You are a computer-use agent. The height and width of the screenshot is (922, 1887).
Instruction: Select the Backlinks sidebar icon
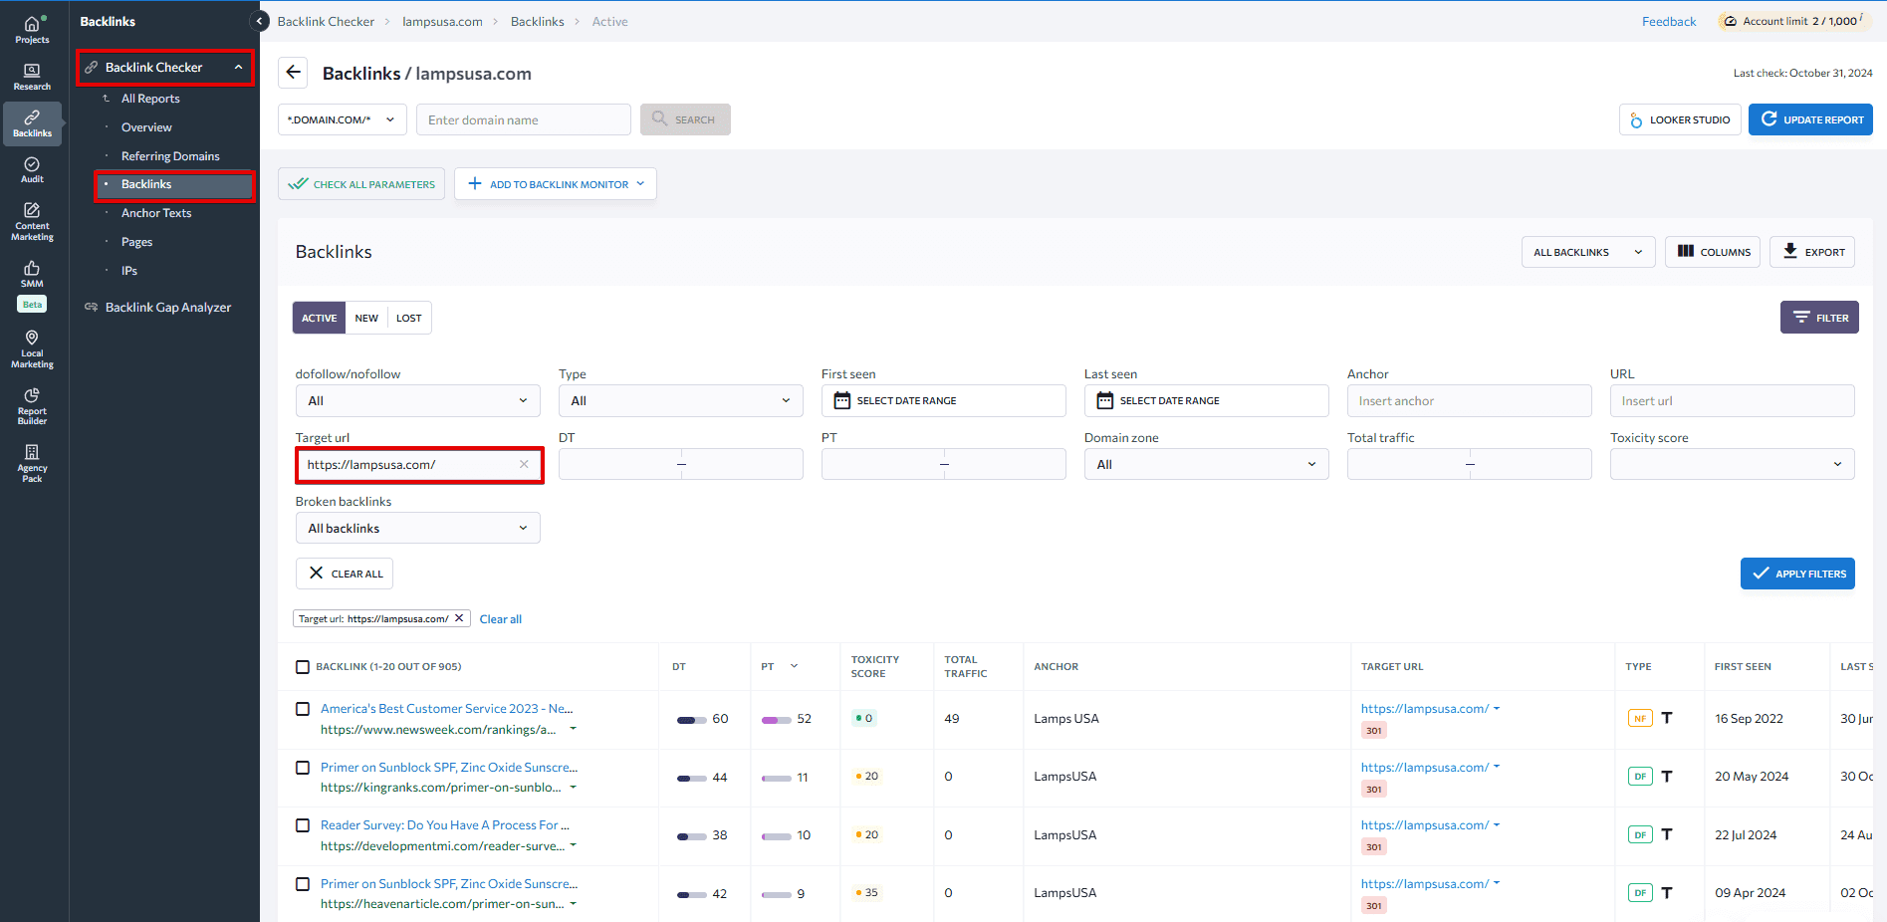(x=32, y=123)
